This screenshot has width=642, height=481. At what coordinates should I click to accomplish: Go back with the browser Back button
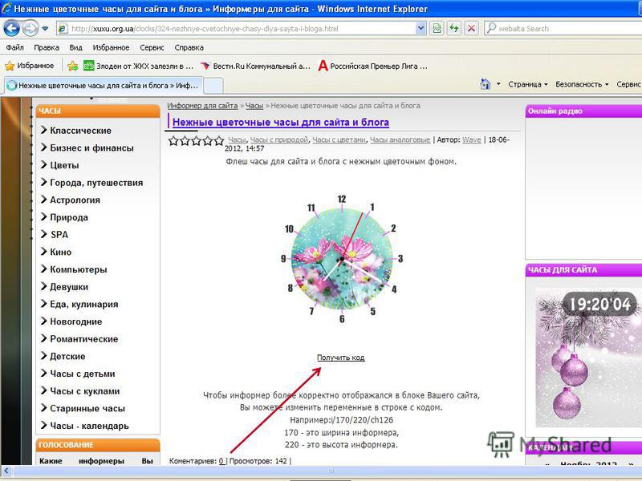pyautogui.click(x=11, y=28)
